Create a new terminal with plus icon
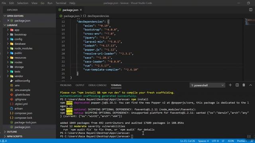The image size is (255, 143). coord(230,85)
